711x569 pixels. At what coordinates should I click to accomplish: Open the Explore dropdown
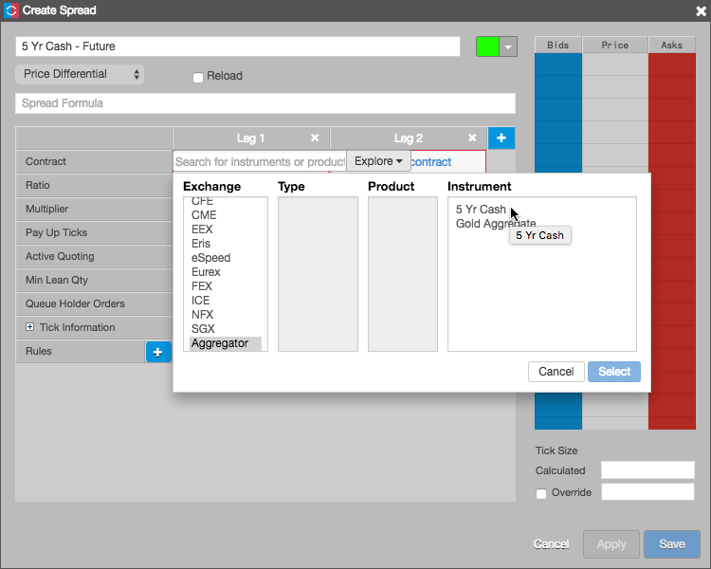coord(378,161)
